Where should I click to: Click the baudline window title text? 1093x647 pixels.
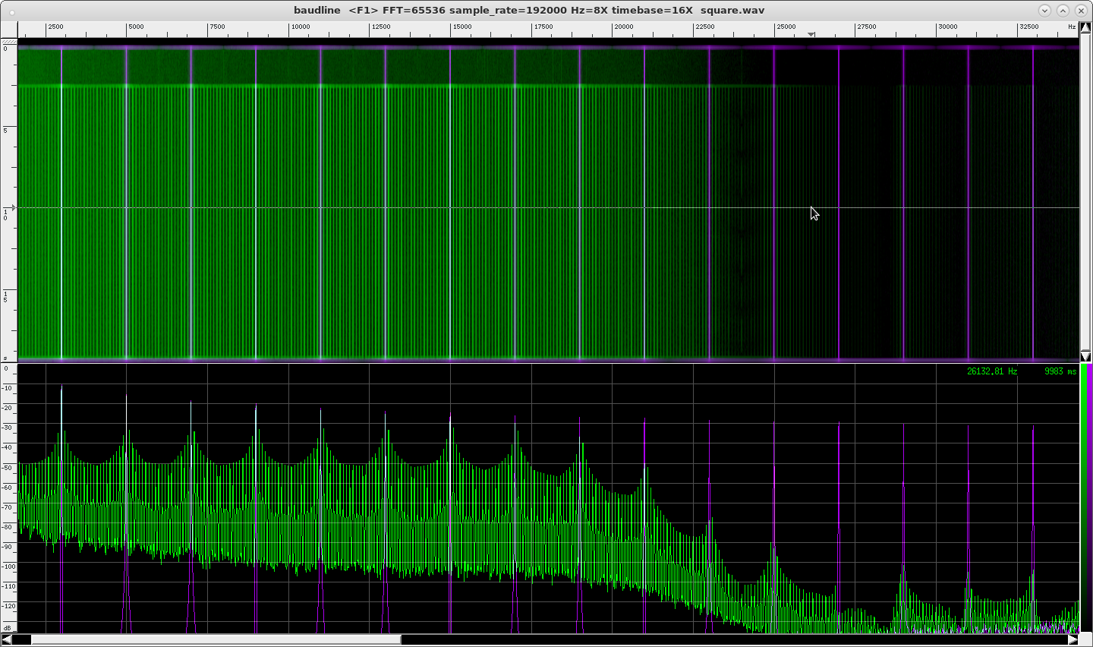[x=529, y=10]
